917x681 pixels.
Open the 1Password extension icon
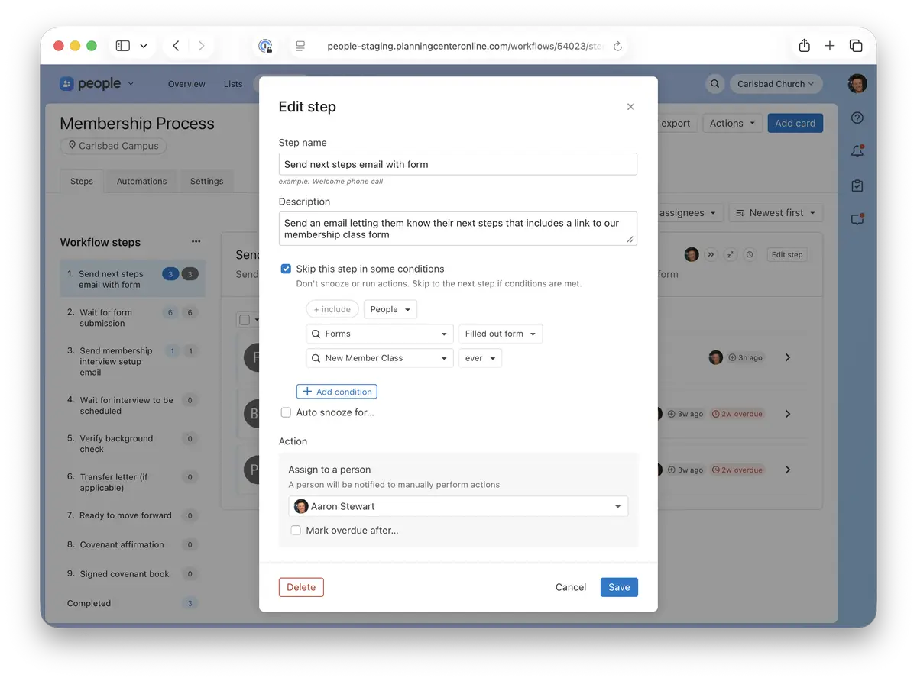(265, 46)
